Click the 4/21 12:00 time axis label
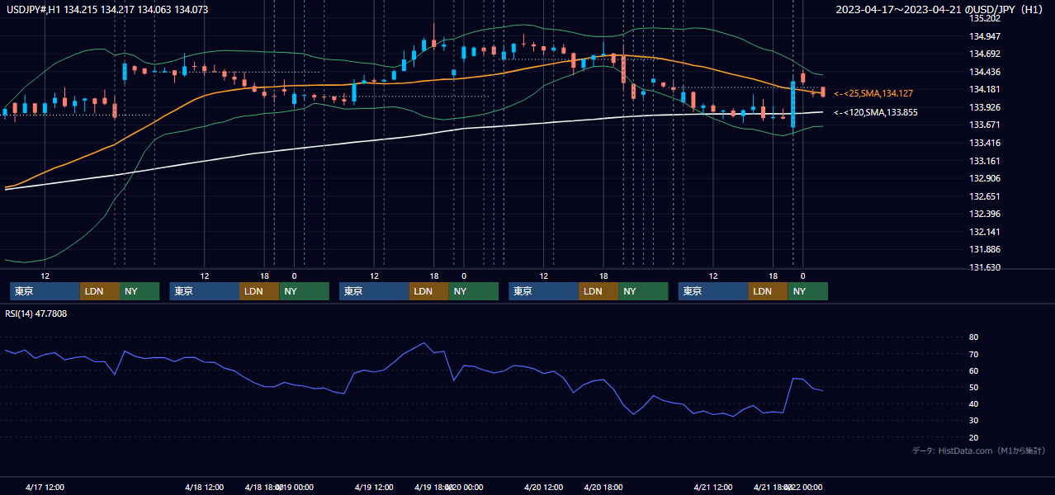The width and height of the screenshot is (1055, 495). (x=713, y=488)
